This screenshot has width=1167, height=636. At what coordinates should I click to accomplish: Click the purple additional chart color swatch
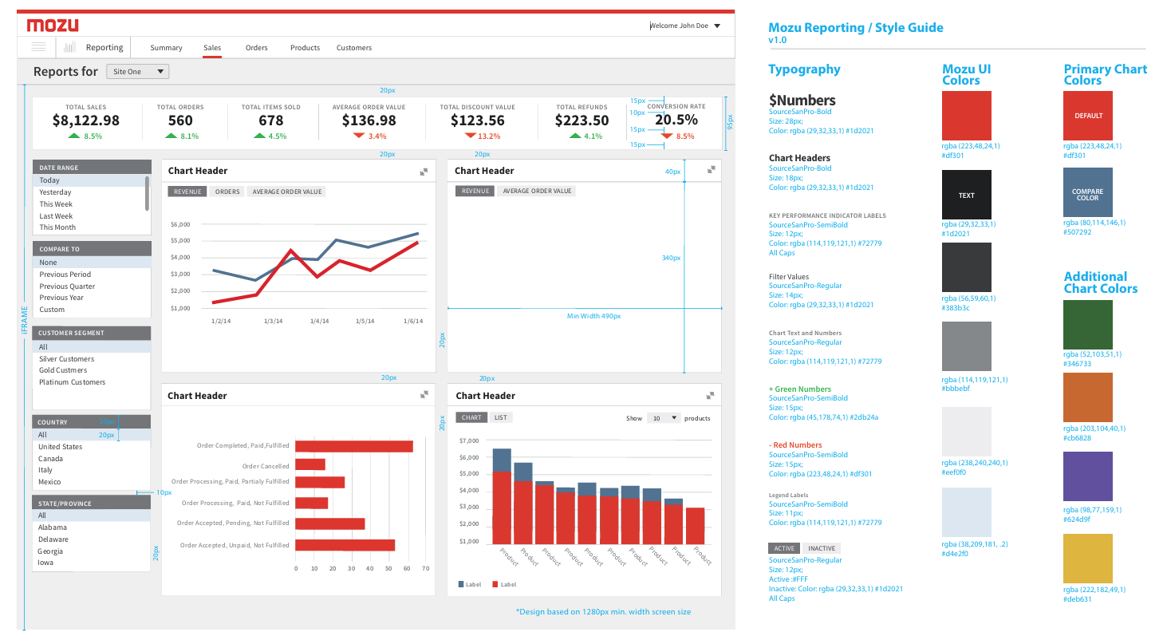[1088, 477]
